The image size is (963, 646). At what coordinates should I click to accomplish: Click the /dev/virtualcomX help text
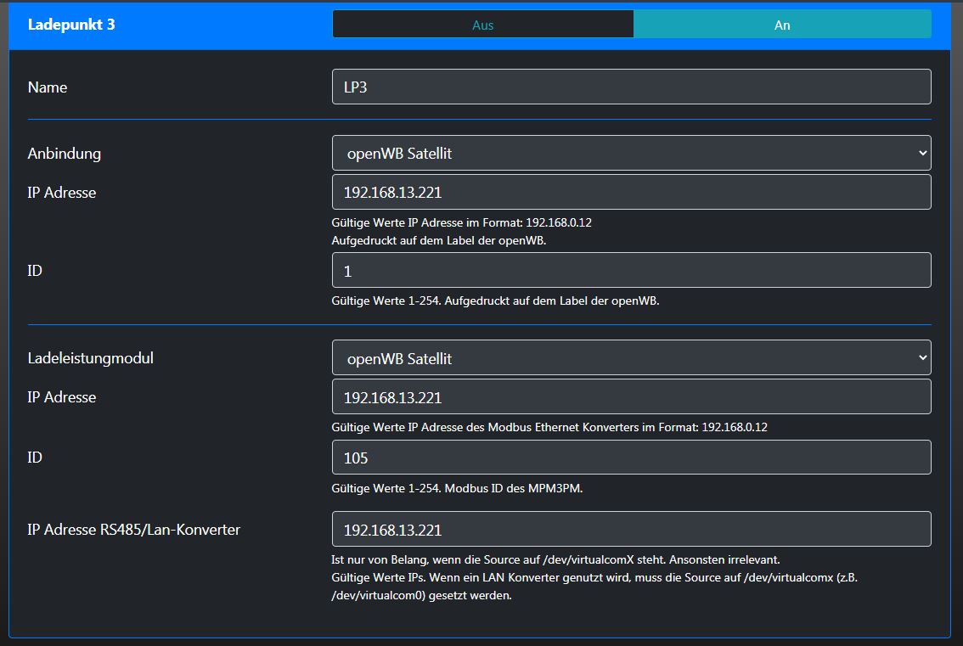[x=555, y=560]
